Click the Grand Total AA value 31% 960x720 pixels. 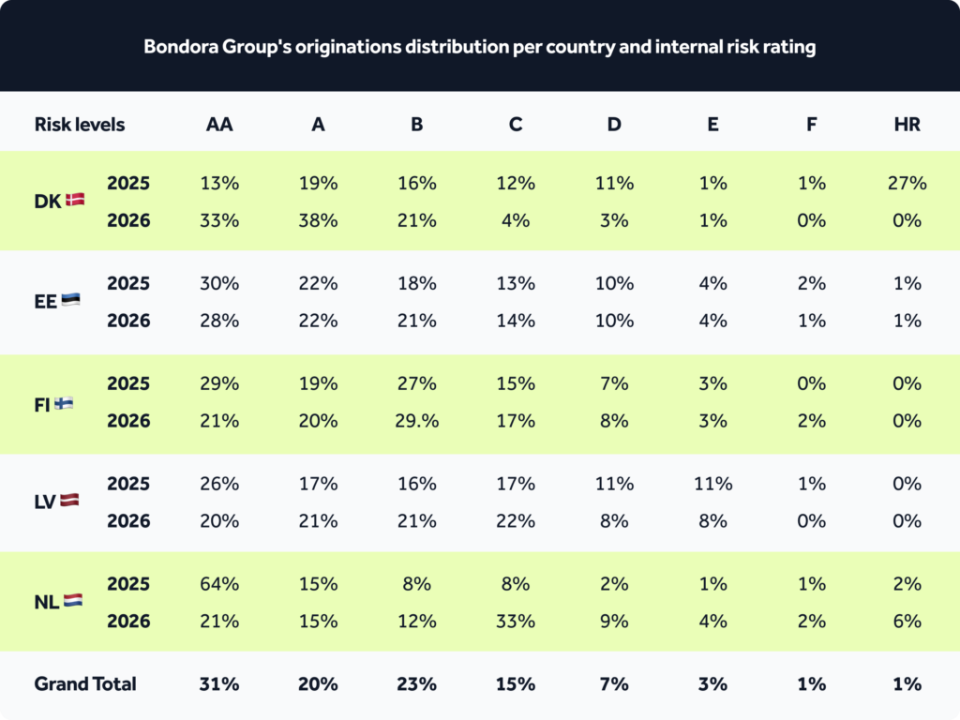tap(219, 683)
